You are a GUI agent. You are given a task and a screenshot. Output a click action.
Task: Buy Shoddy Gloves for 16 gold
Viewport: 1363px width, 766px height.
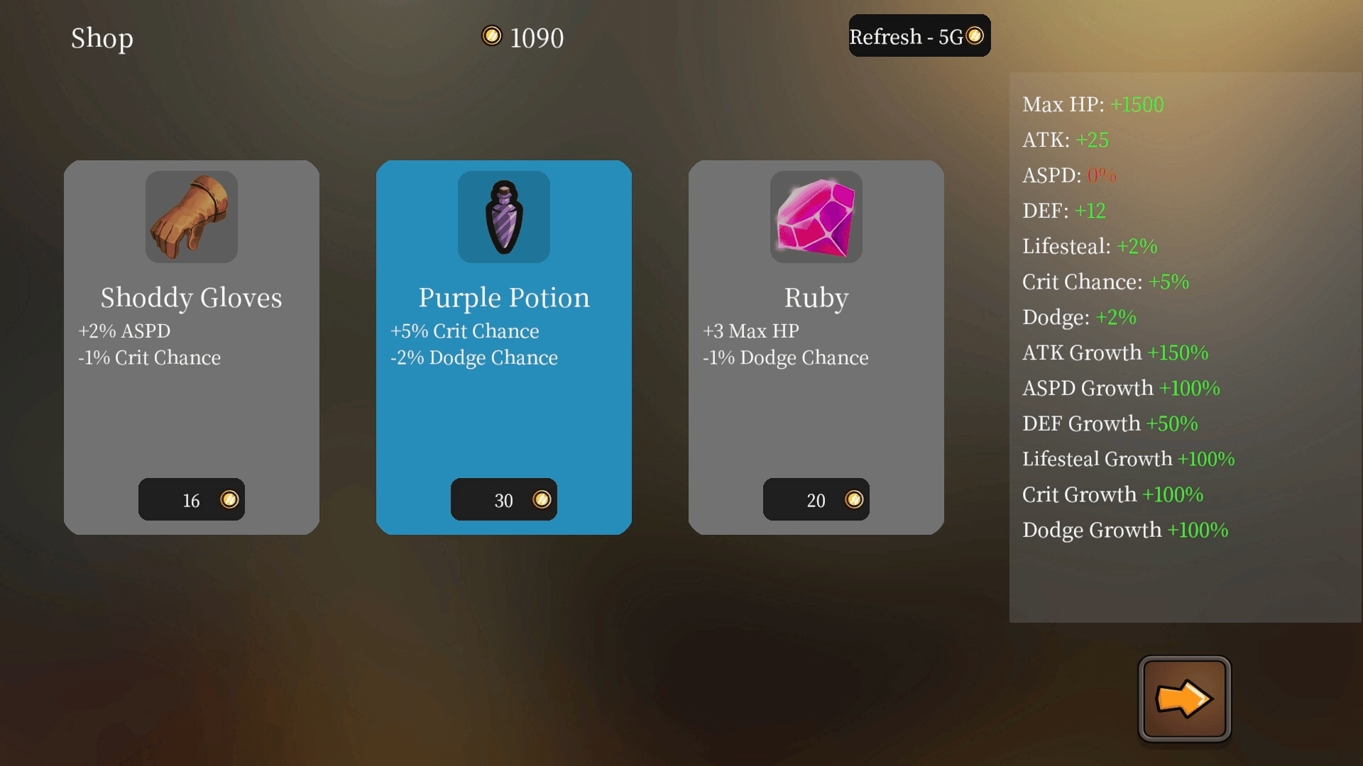191,499
